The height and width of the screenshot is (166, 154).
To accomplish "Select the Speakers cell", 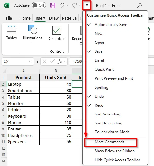I will click(24, 142).
